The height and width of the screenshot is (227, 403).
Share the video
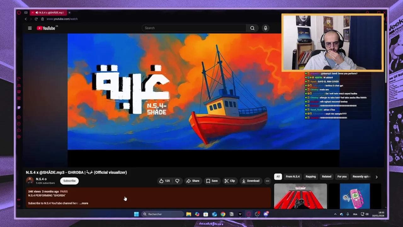pos(193,181)
